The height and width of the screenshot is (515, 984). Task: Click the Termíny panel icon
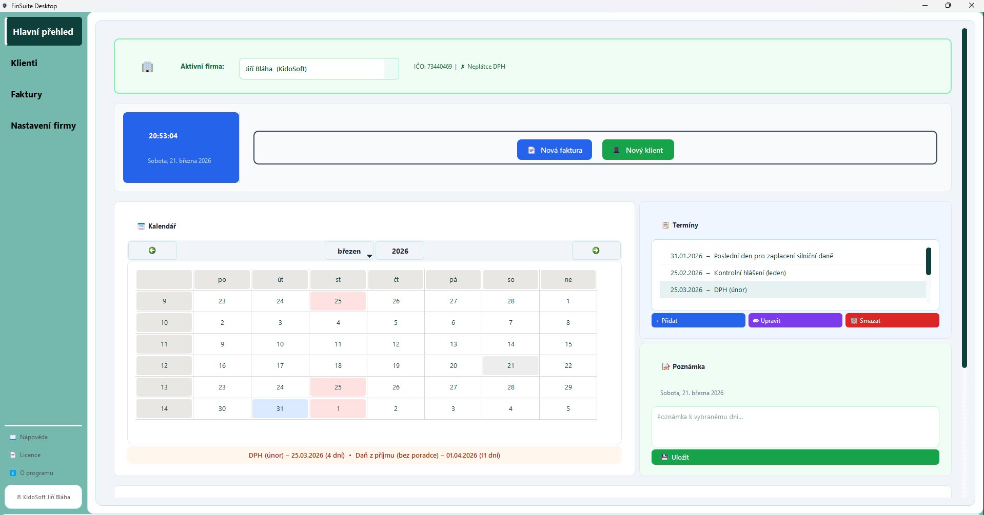click(665, 225)
